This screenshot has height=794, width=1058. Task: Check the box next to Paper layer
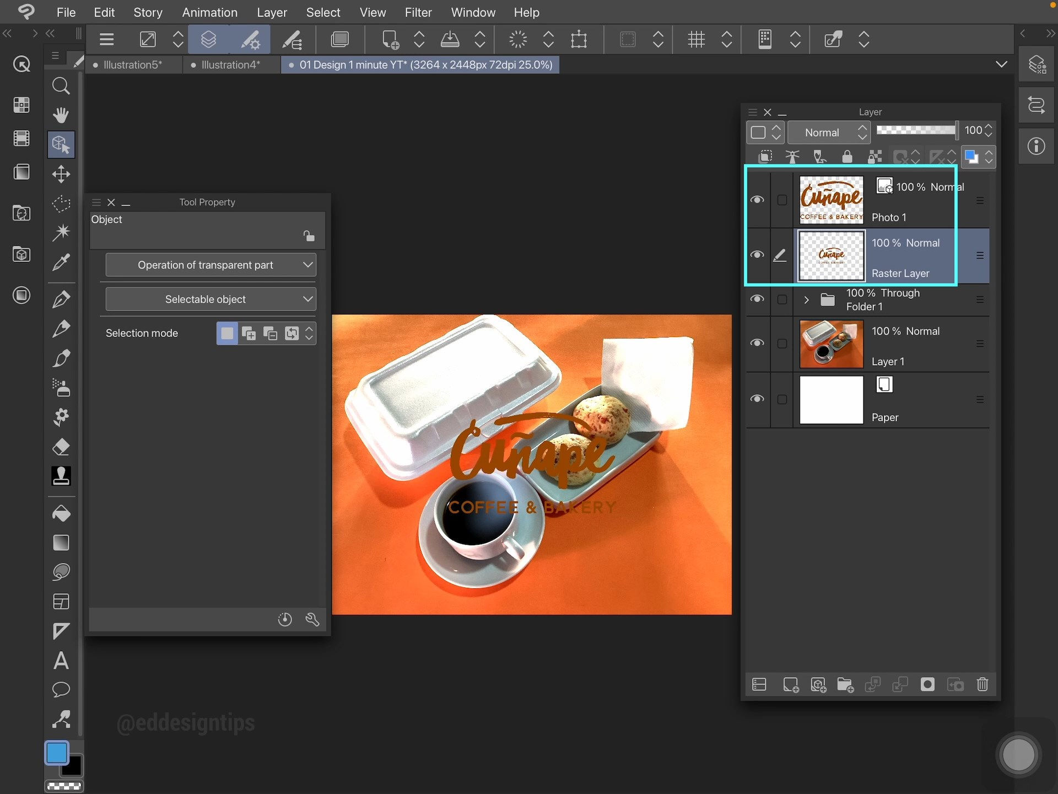(782, 399)
